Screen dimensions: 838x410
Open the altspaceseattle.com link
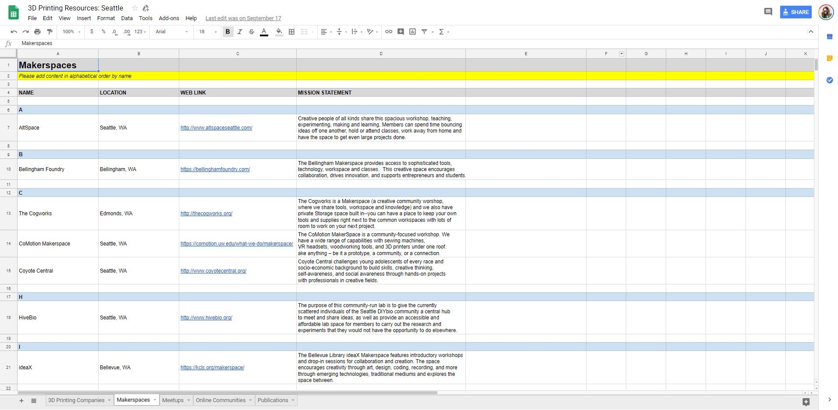pos(217,128)
